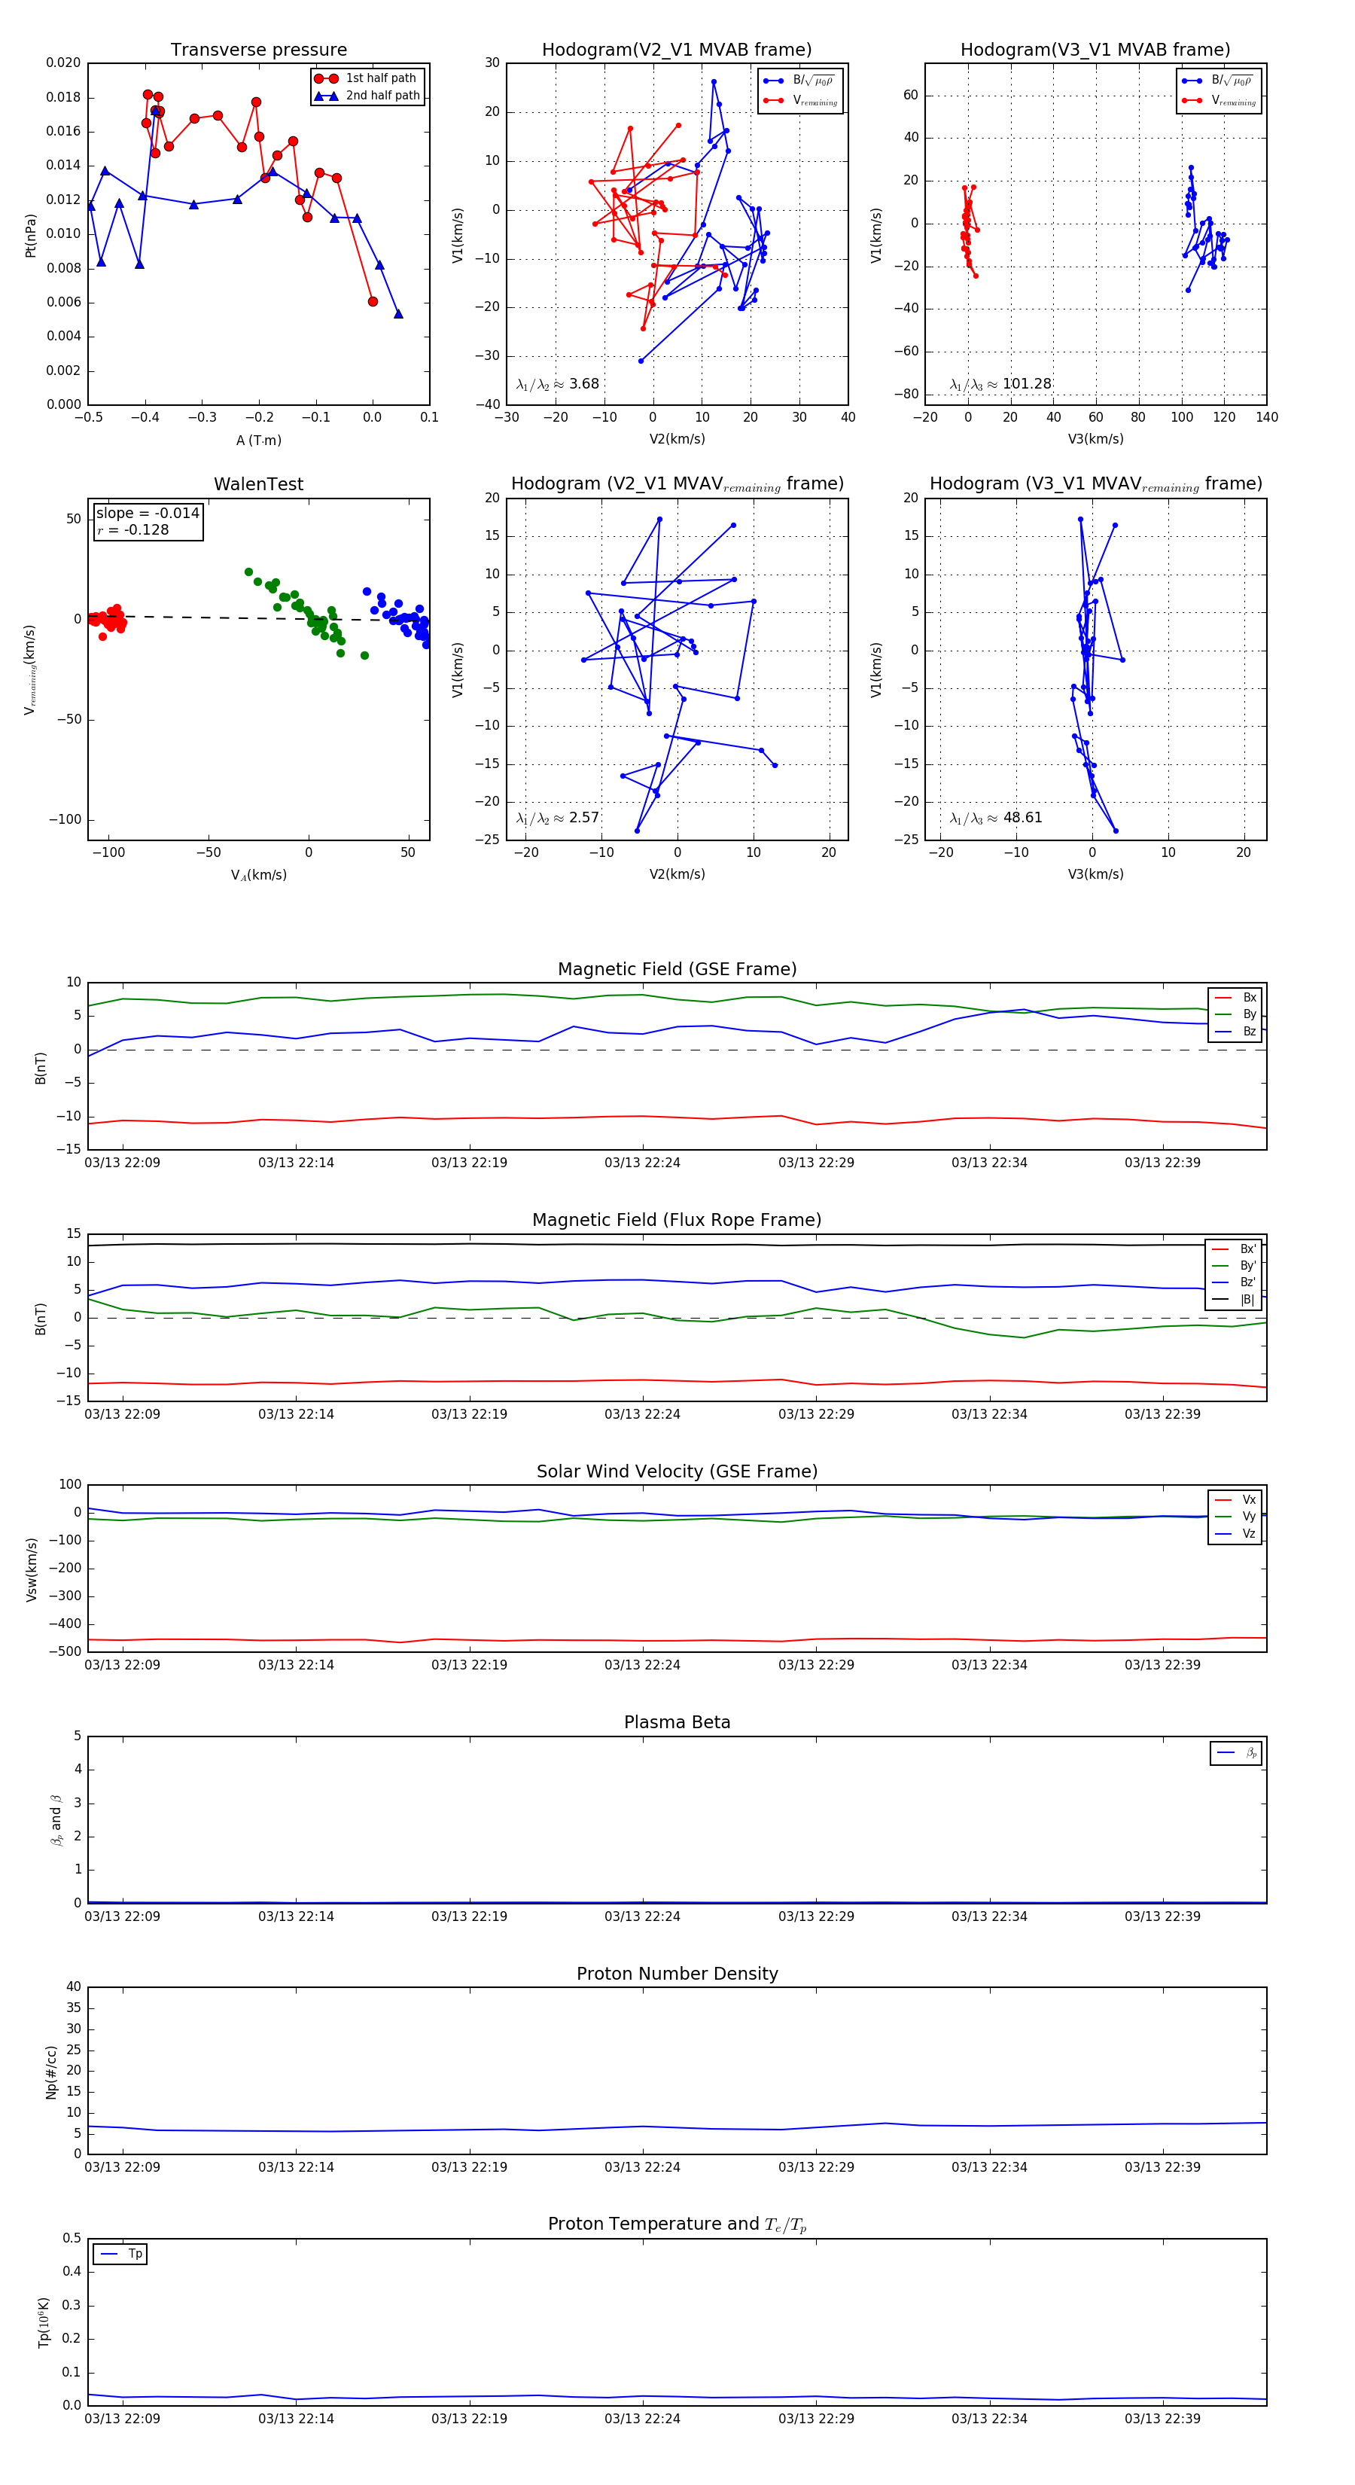
Task: Click WalenTest 'V_remaining(km/s)' y-axis label
Action: [30, 669]
